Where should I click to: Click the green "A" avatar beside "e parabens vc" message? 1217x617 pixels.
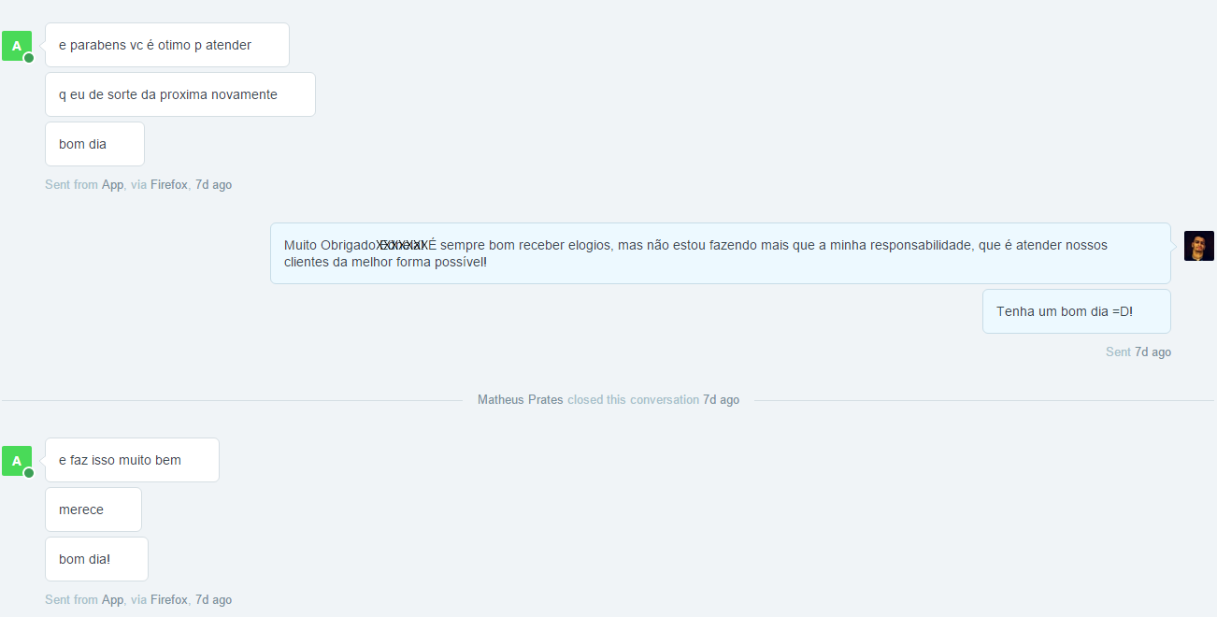point(16,45)
